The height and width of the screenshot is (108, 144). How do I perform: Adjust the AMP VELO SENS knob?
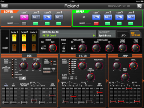(x=125, y=77)
